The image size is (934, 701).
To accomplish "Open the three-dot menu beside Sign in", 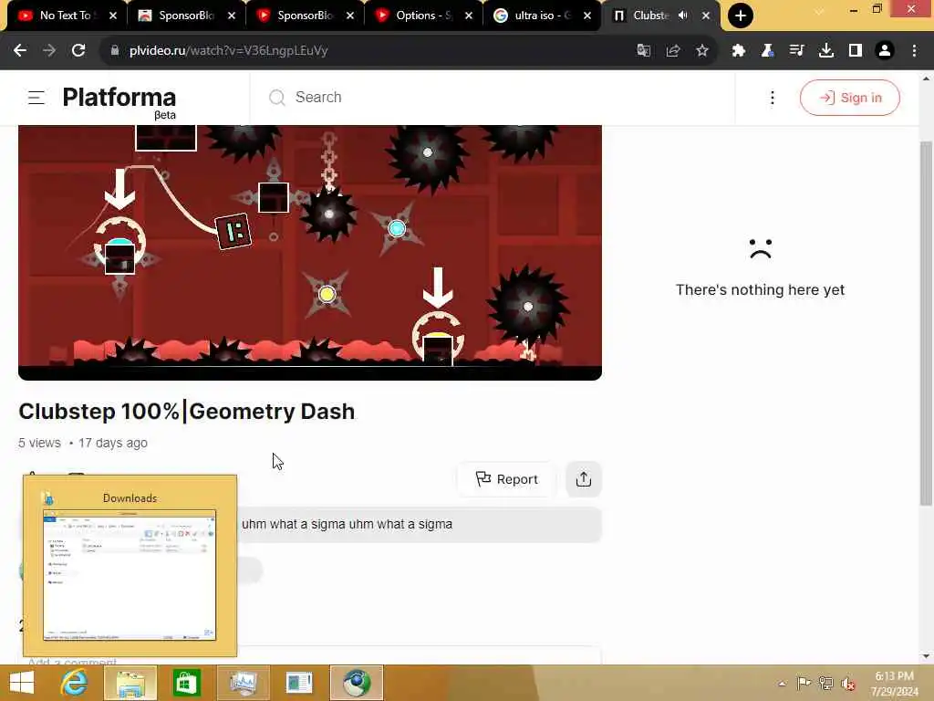I will tap(772, 98).
